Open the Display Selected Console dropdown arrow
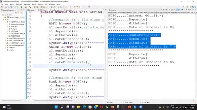197x110 pixels. point(186,10)
